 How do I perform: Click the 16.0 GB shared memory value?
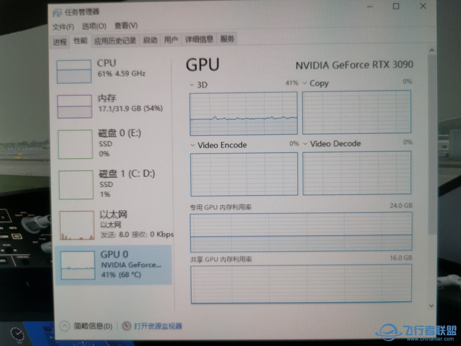(x=401, y=258)
